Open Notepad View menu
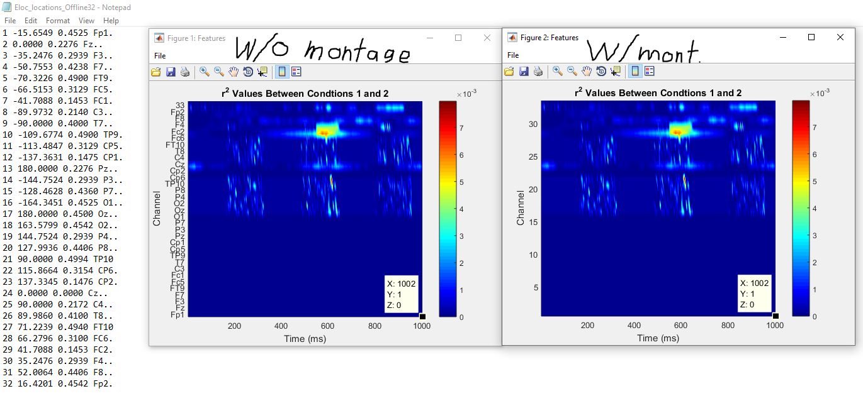The image size is (863, 396). tap(86, 21)
